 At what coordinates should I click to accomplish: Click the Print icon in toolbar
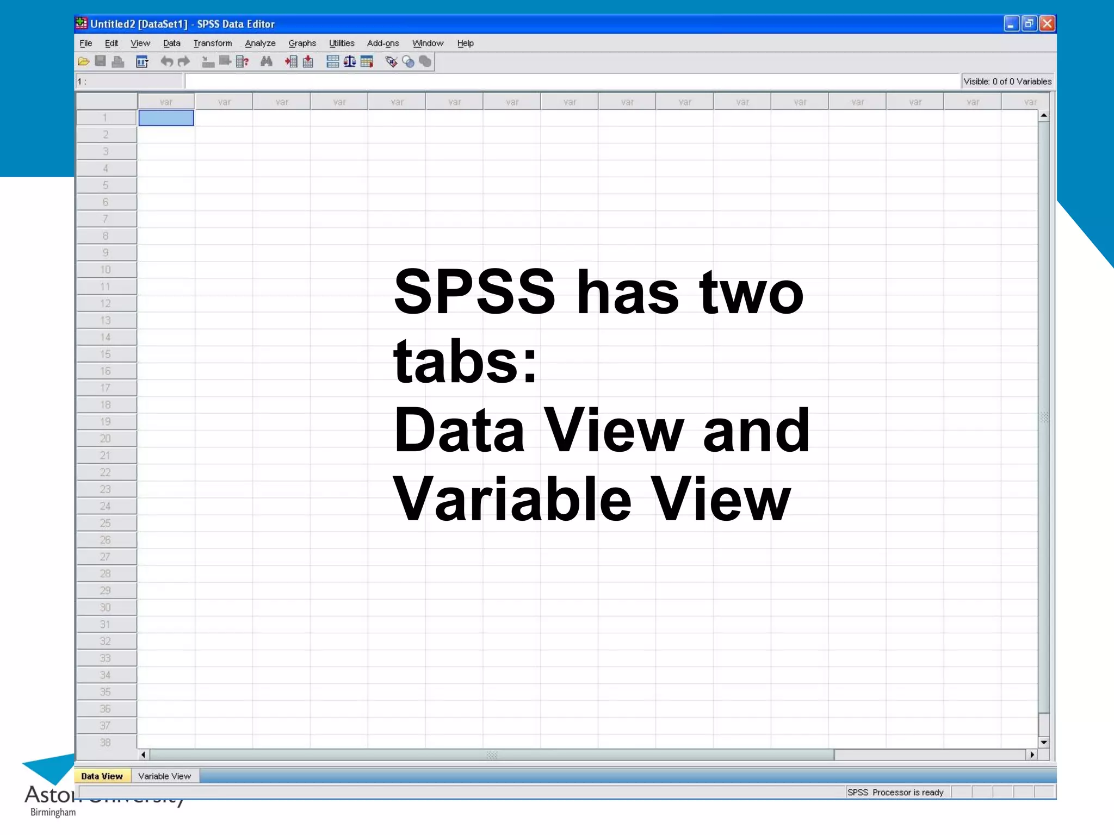coord(118,62)
